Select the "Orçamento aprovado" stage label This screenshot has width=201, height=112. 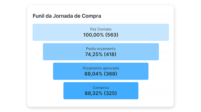[101, 68]
